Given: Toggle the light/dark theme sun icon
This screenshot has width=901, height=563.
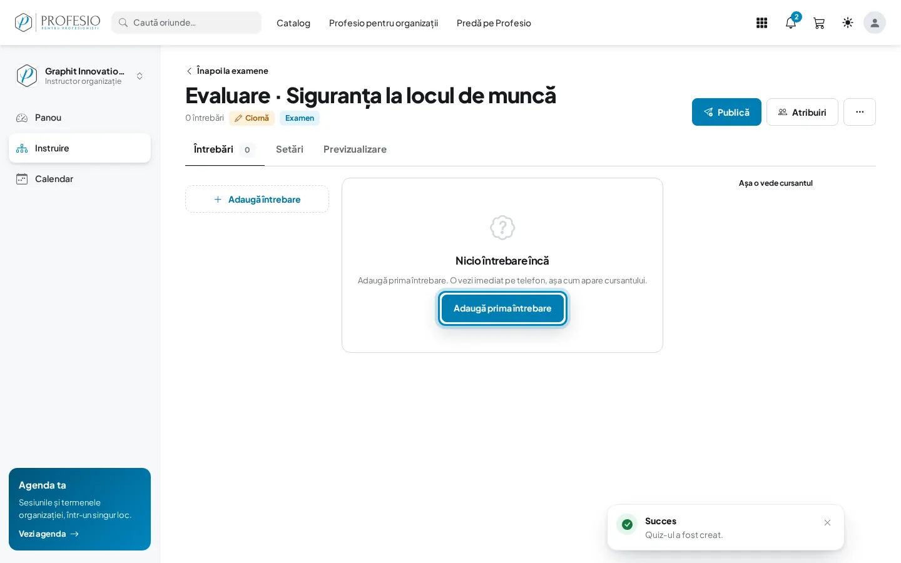Looking at the screenshot, I should [848, 23].
